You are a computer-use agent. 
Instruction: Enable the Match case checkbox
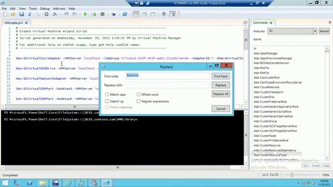coord(107,95)
